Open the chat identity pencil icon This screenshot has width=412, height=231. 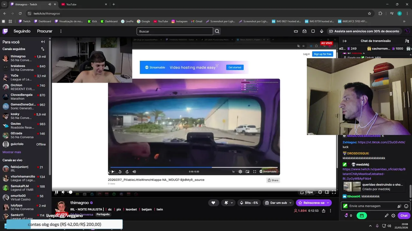[387, 216]
